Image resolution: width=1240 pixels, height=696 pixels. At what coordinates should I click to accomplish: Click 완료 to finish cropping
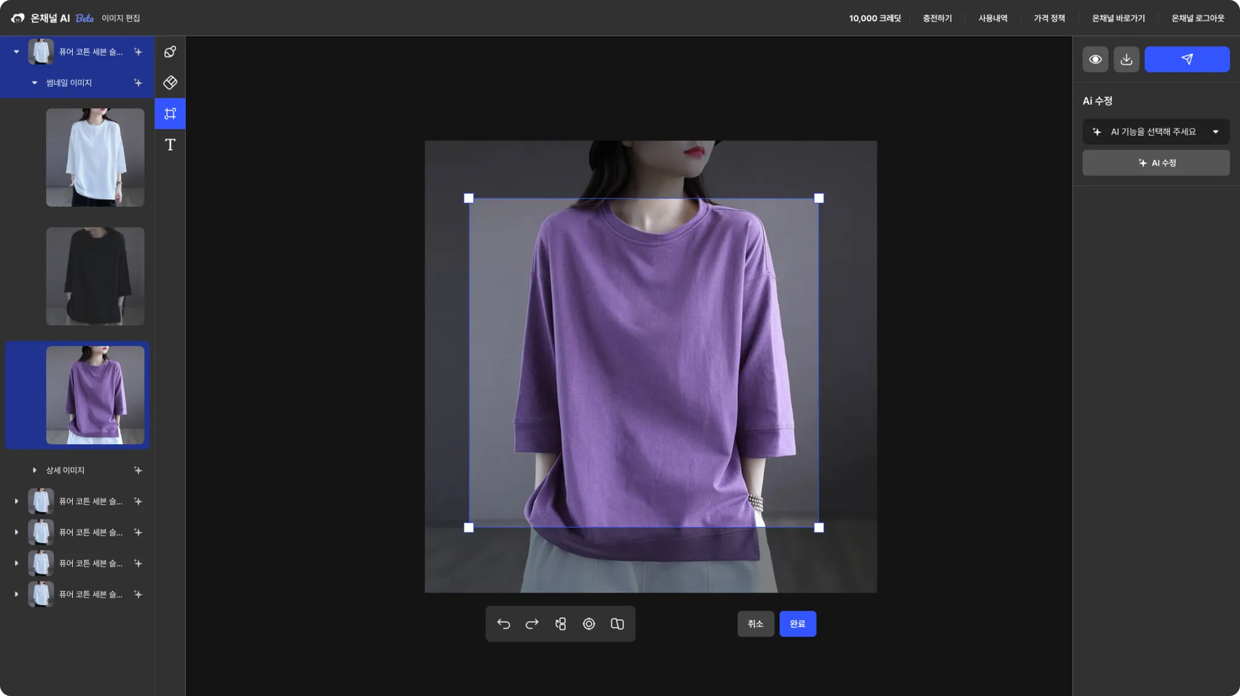[x=797, y=624]
